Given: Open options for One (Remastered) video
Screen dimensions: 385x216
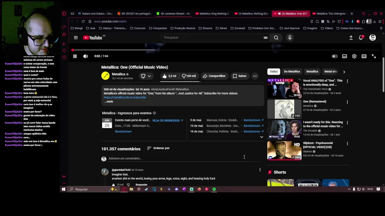Looking at the screenshot, I should point(347,102).
